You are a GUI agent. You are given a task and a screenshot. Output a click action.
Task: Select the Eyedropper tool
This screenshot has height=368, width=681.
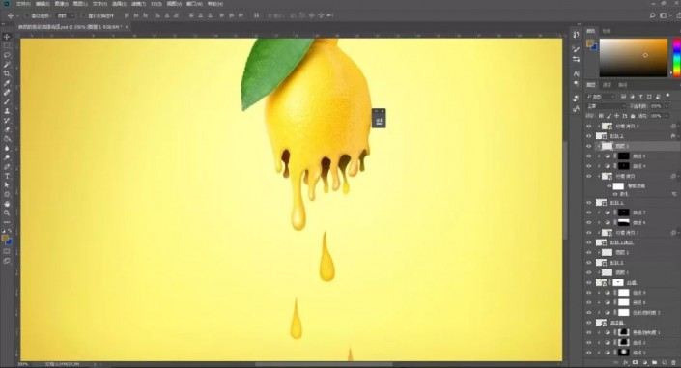coord(7,83)
